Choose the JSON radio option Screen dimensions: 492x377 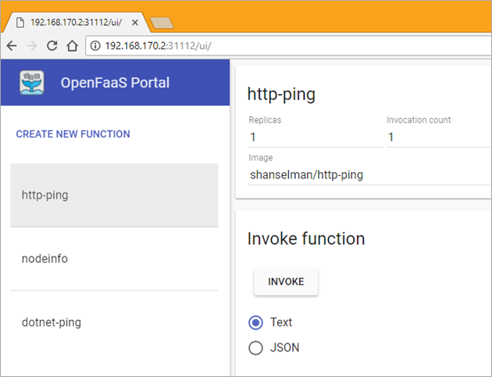[x=255, y=348]
